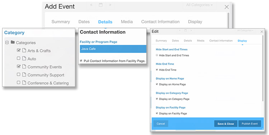Viewport: 269px width, 135px height.
Task: Click the Cancel button in Edit dialog
Action: pos(161,124)
